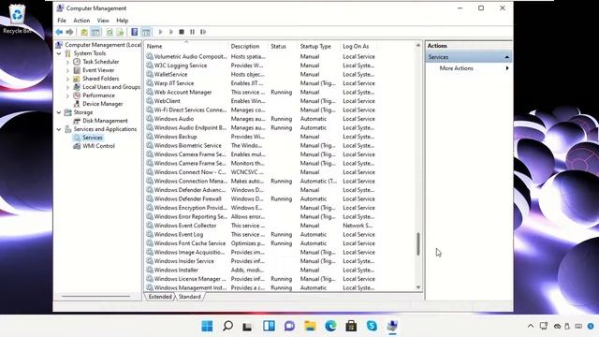
Task: Switch to the Standard tab
Action: [x=189, y=297]
